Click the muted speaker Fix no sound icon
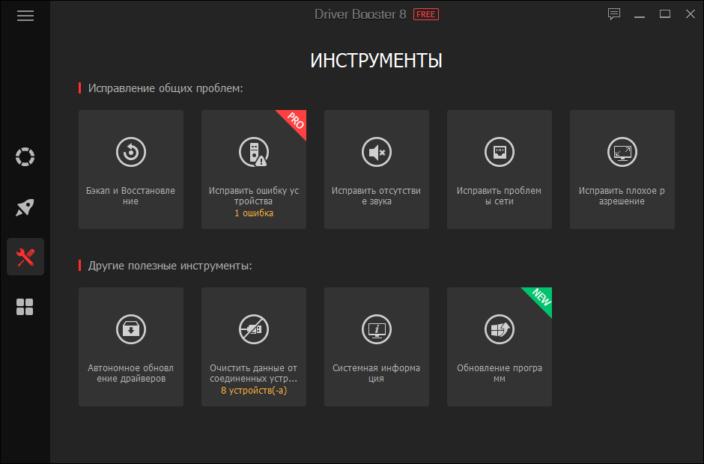 coord(377,152)
